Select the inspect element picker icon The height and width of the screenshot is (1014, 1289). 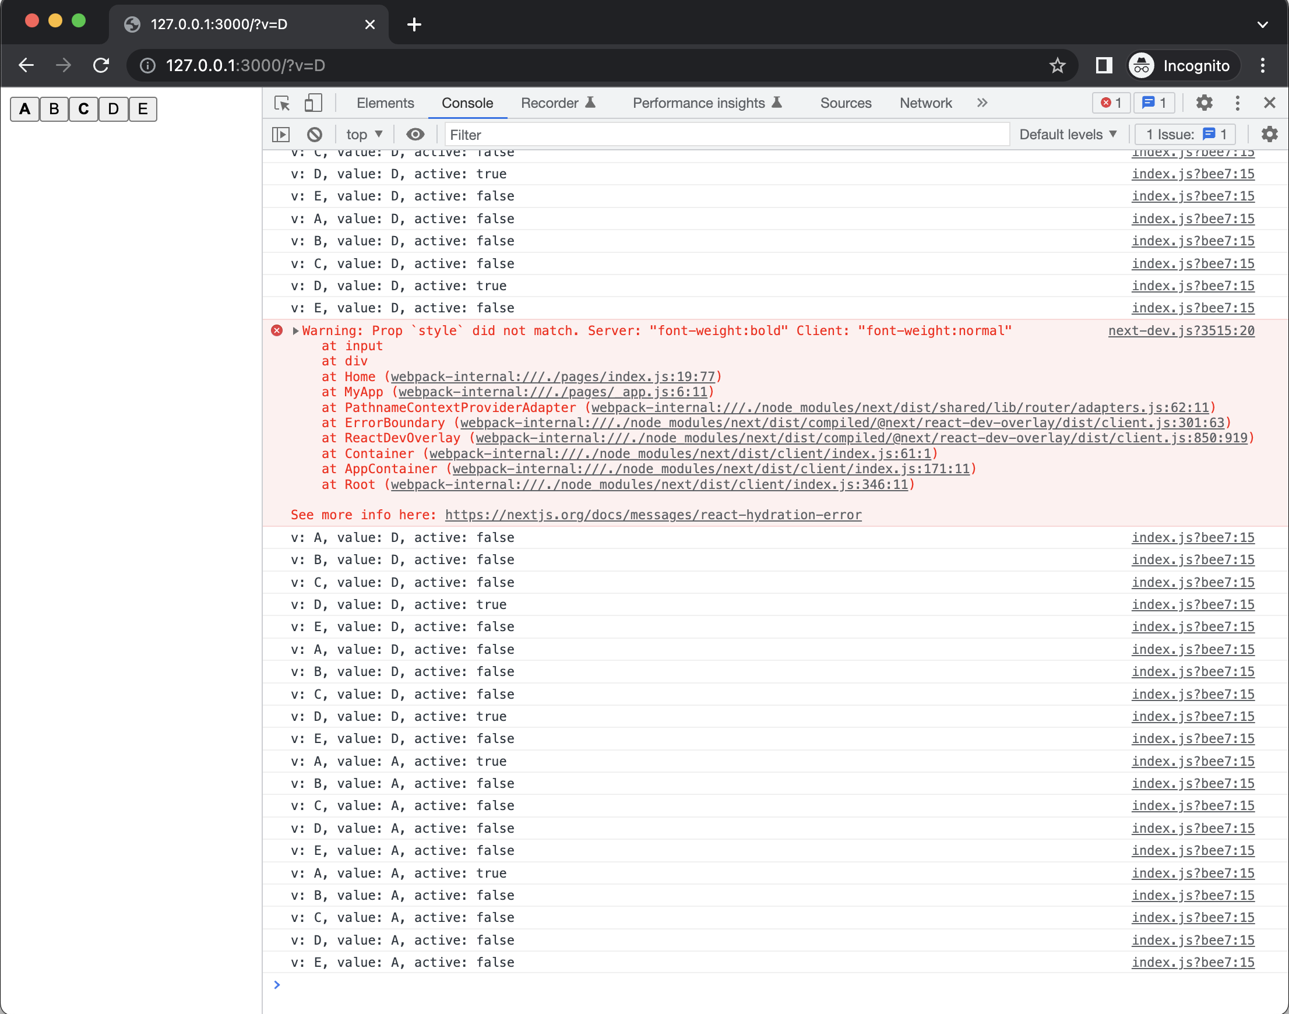pos(282,103)
